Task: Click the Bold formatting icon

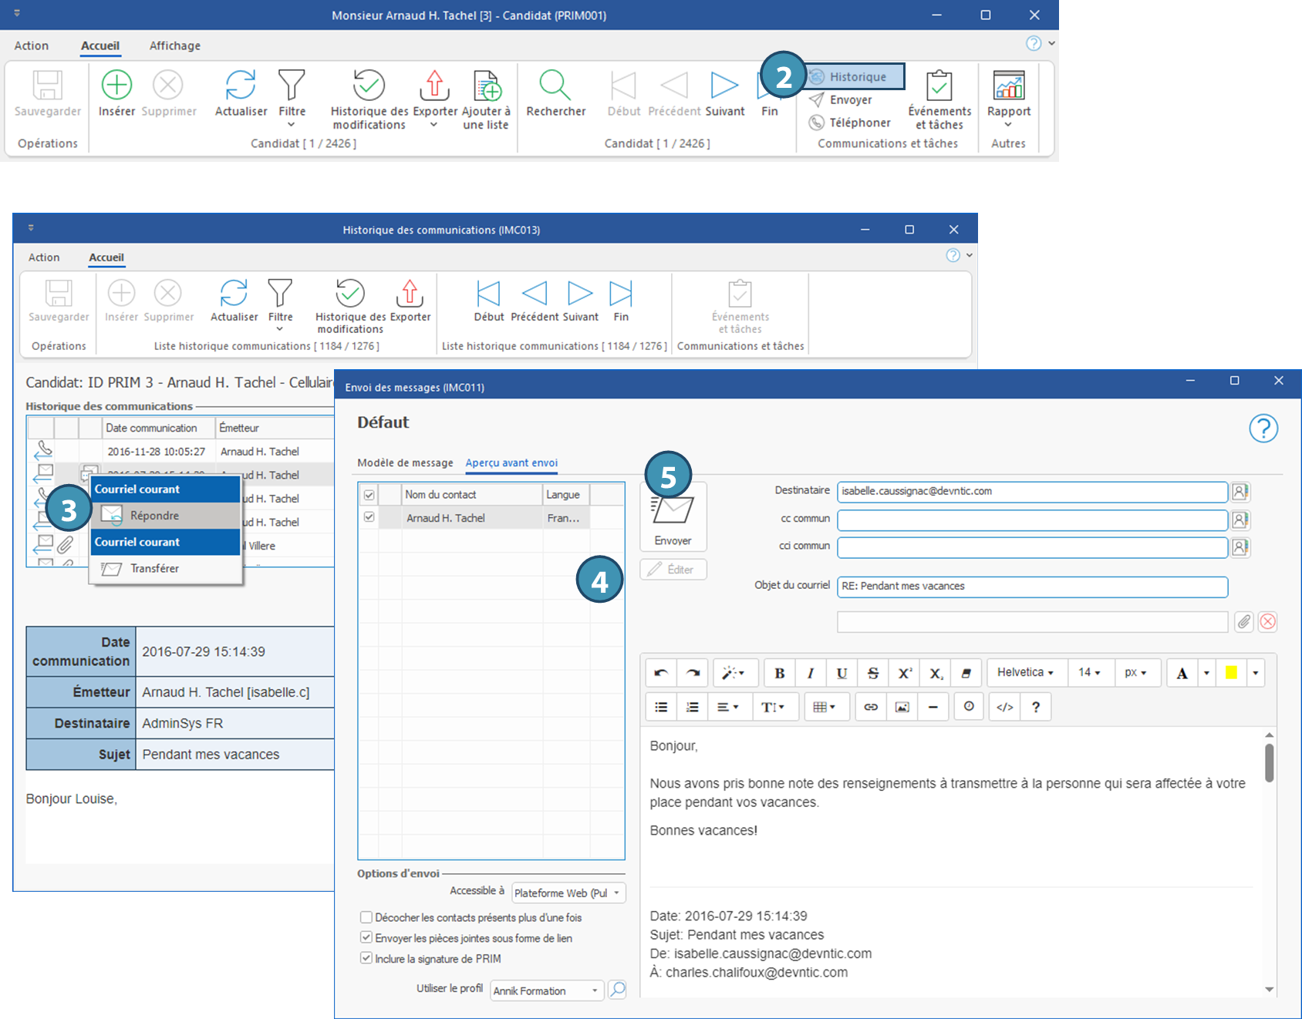Action: pyautogui.click(x=779, y=673)
